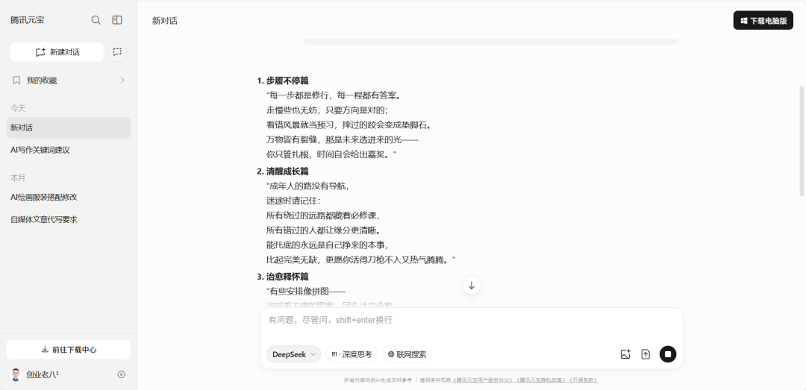806x390 pixels.
Task: Stop generation with the black stop button
Action: 668,354
